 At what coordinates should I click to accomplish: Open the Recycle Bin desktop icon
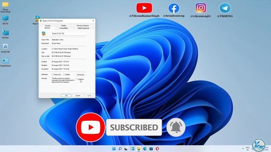(x=6, y=48)
